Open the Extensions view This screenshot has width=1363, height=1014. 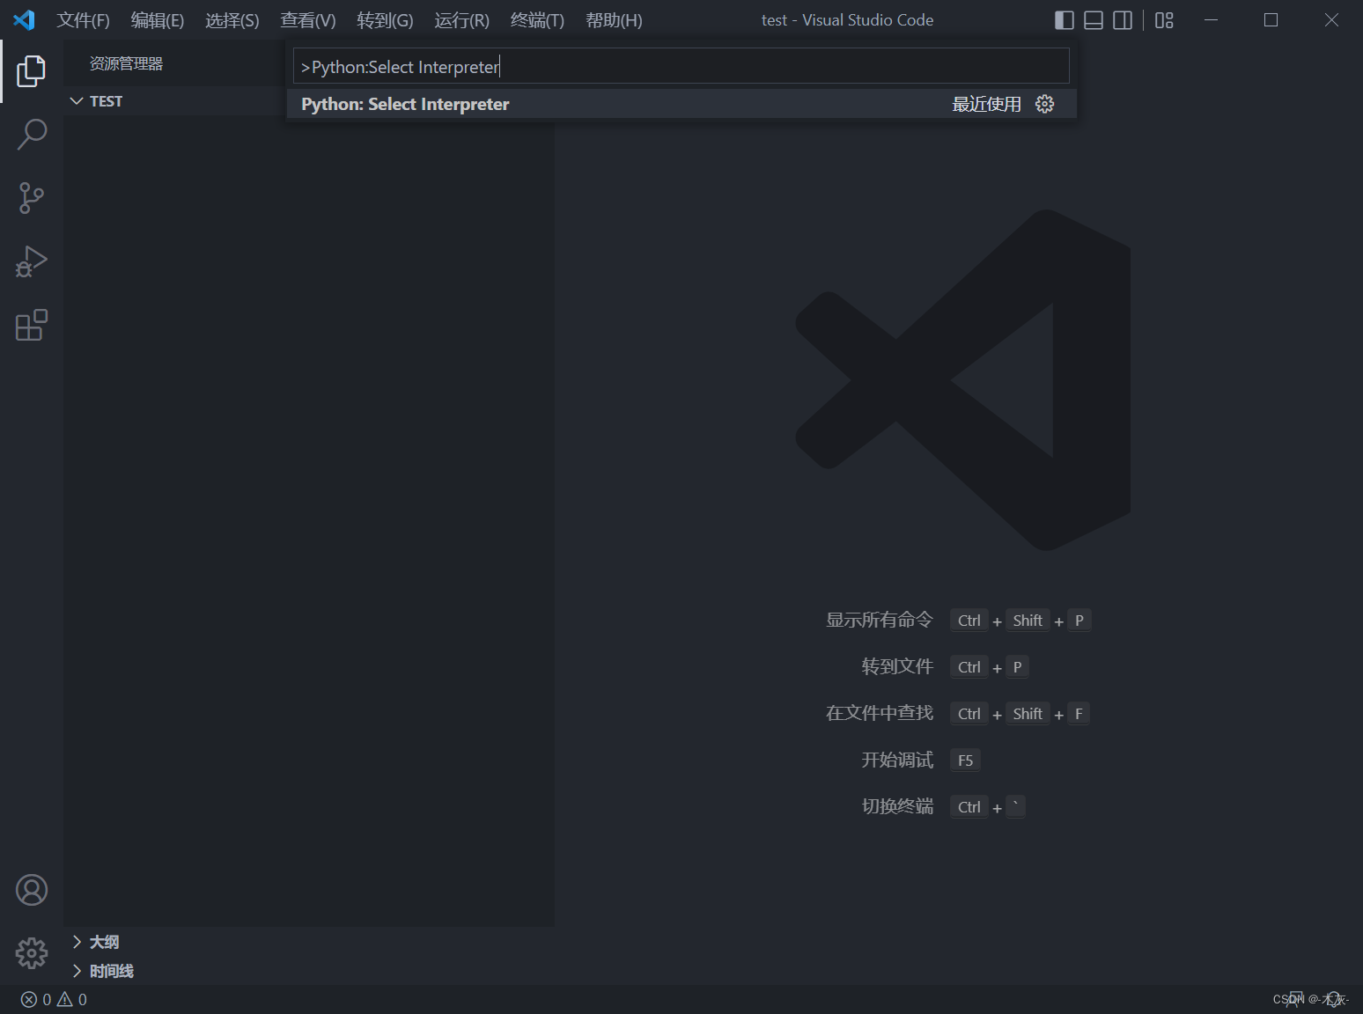click(32, 325)
